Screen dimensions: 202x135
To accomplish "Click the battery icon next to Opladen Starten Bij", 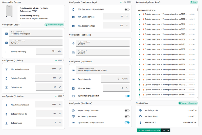I will tap(7, 78).
